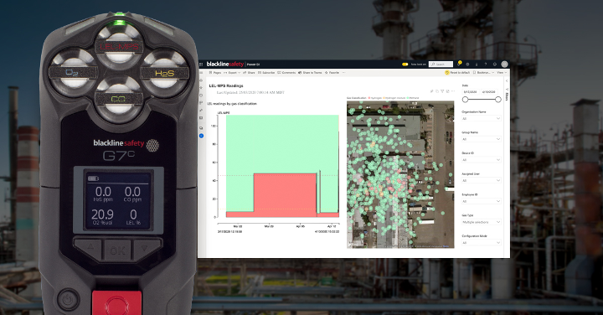The image size is (603, 315).
Task: Select Hydrogen in the gas legend
Action: (375, 98)
